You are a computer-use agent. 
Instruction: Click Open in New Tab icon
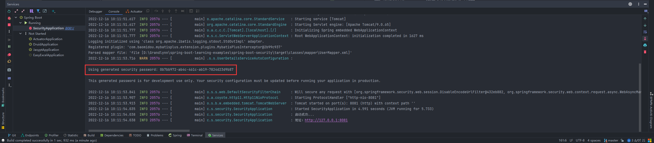[45, 11]
